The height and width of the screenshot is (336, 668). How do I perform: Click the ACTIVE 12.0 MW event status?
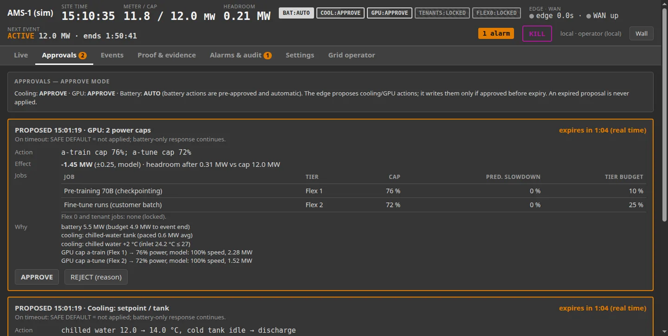coord(72,36)
